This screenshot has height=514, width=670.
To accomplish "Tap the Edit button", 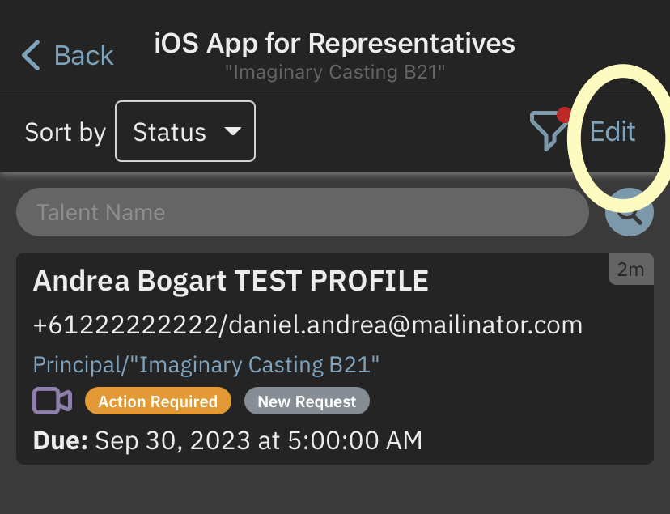I will 613,131.
